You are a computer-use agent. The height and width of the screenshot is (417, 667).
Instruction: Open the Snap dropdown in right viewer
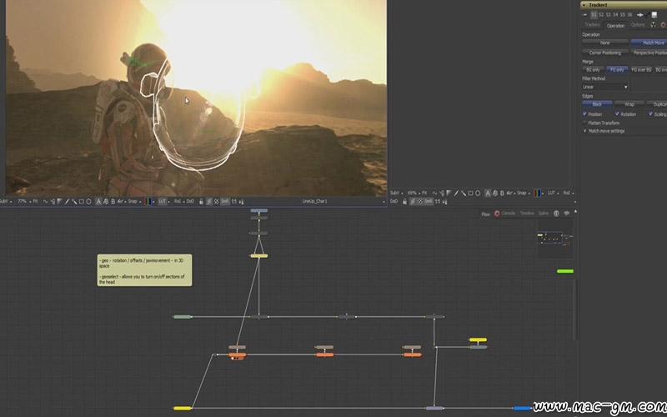coord(524,193)
